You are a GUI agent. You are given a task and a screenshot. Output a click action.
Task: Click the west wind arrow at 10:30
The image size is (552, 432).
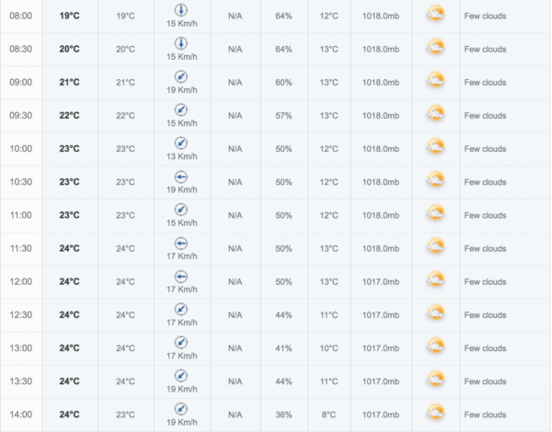click(181, 176)
